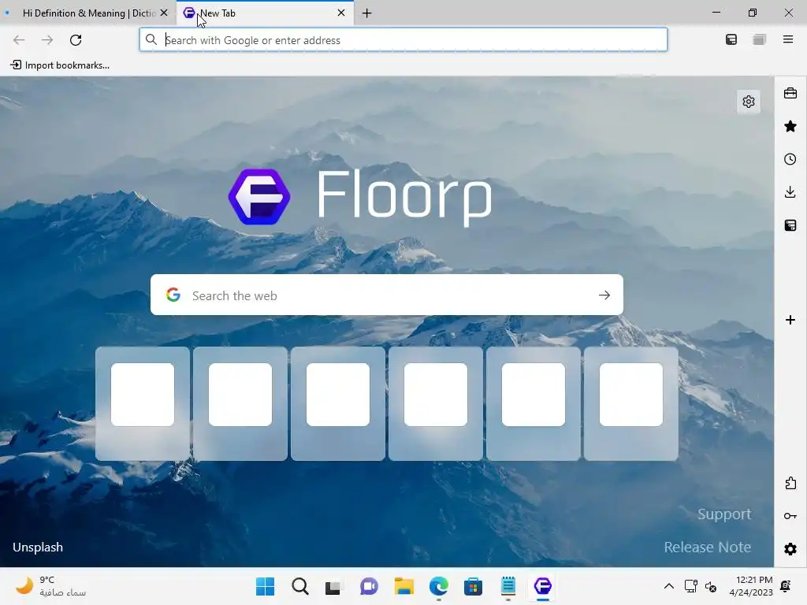Screen dimensions: 807x605
Task: Open Bookmarks star icon in sidebar
Action: (790, 126)
